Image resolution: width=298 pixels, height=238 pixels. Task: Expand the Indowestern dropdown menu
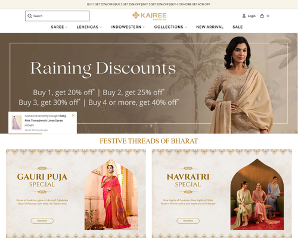[128, 27]
